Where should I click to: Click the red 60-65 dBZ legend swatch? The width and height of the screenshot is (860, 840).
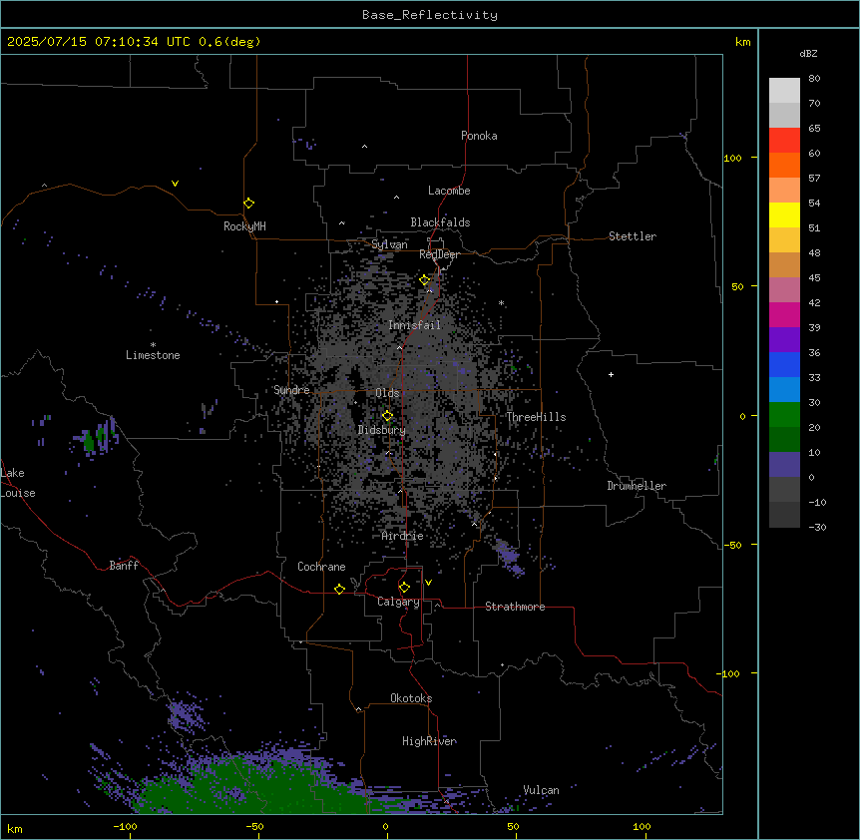click(x=784, y=141)
